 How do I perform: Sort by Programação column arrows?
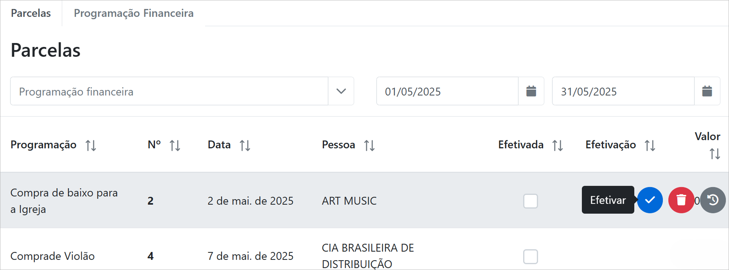click(x=91, y=146)
